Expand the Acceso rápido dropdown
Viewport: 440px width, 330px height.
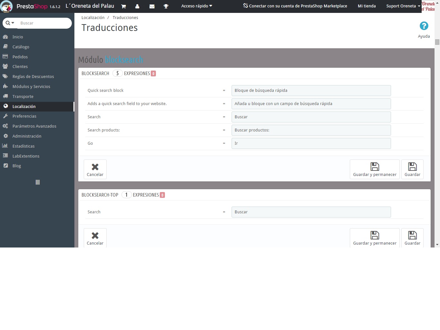196,6
